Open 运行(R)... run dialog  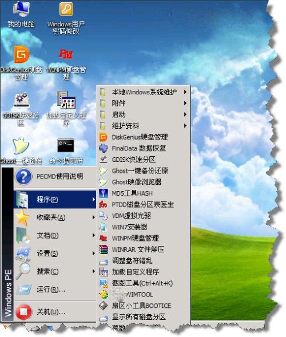(x=55, y=290)
